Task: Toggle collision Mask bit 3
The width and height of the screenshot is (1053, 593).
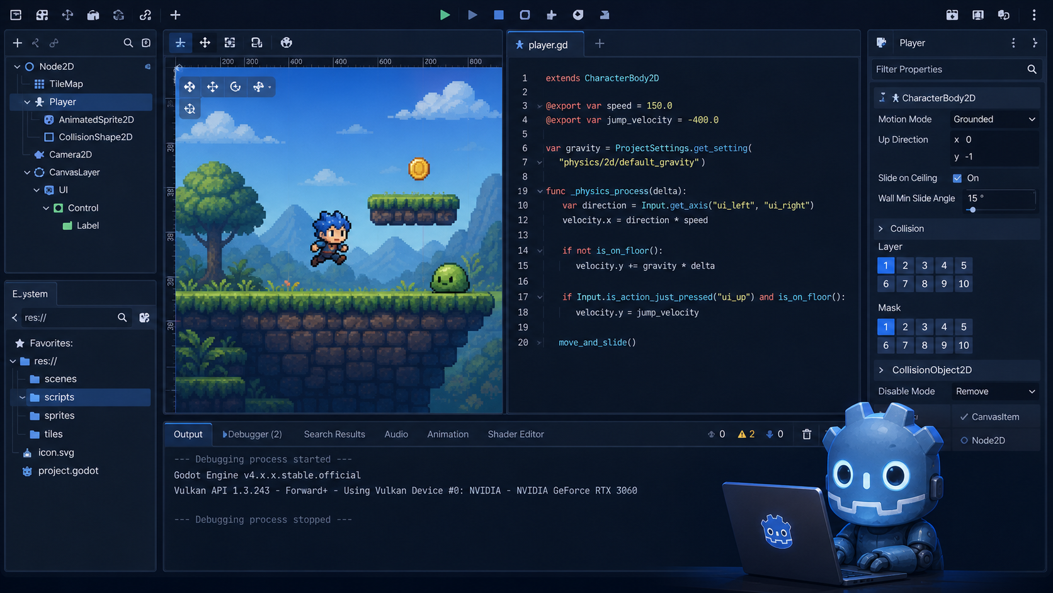Action: click(925, 326)
